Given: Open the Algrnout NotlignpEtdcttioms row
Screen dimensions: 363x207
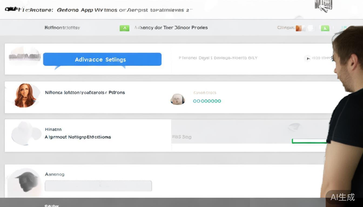Looking at the screenshot, I should (x=78, y=137).
